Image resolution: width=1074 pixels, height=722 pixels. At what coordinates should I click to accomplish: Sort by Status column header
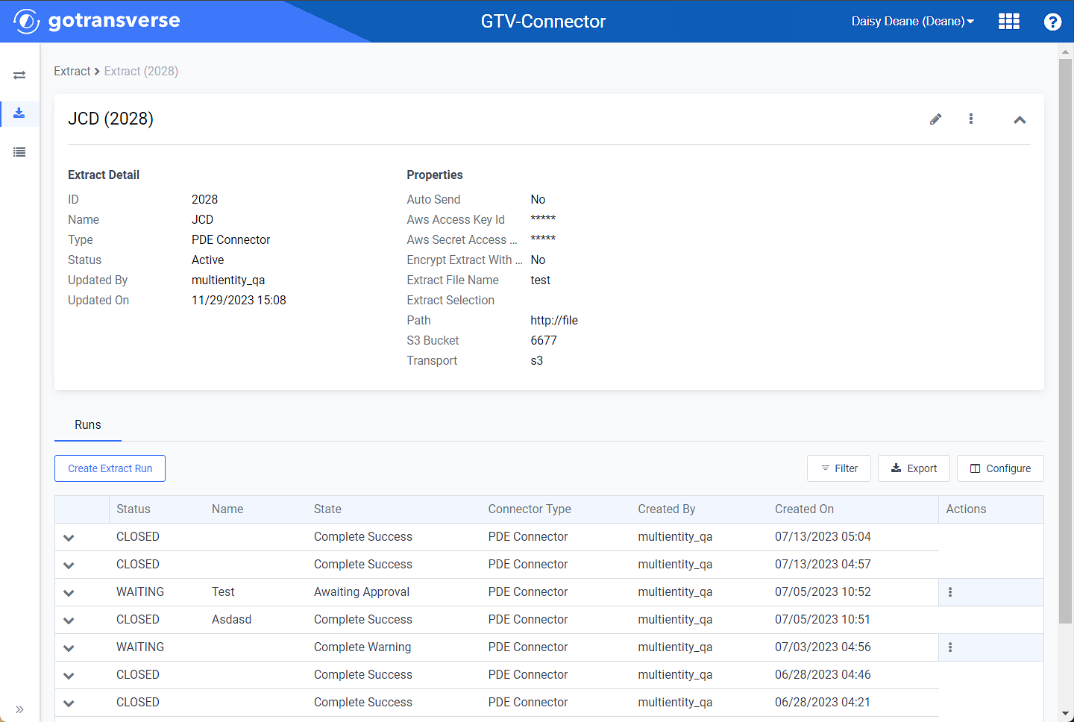coord(134,509)
